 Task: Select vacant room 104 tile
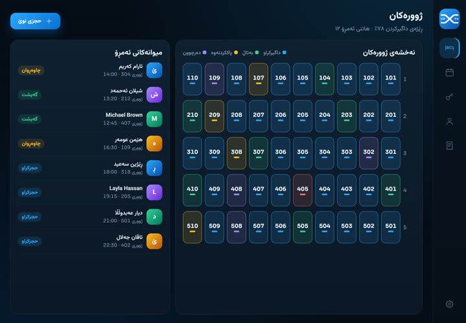(324, 79)
